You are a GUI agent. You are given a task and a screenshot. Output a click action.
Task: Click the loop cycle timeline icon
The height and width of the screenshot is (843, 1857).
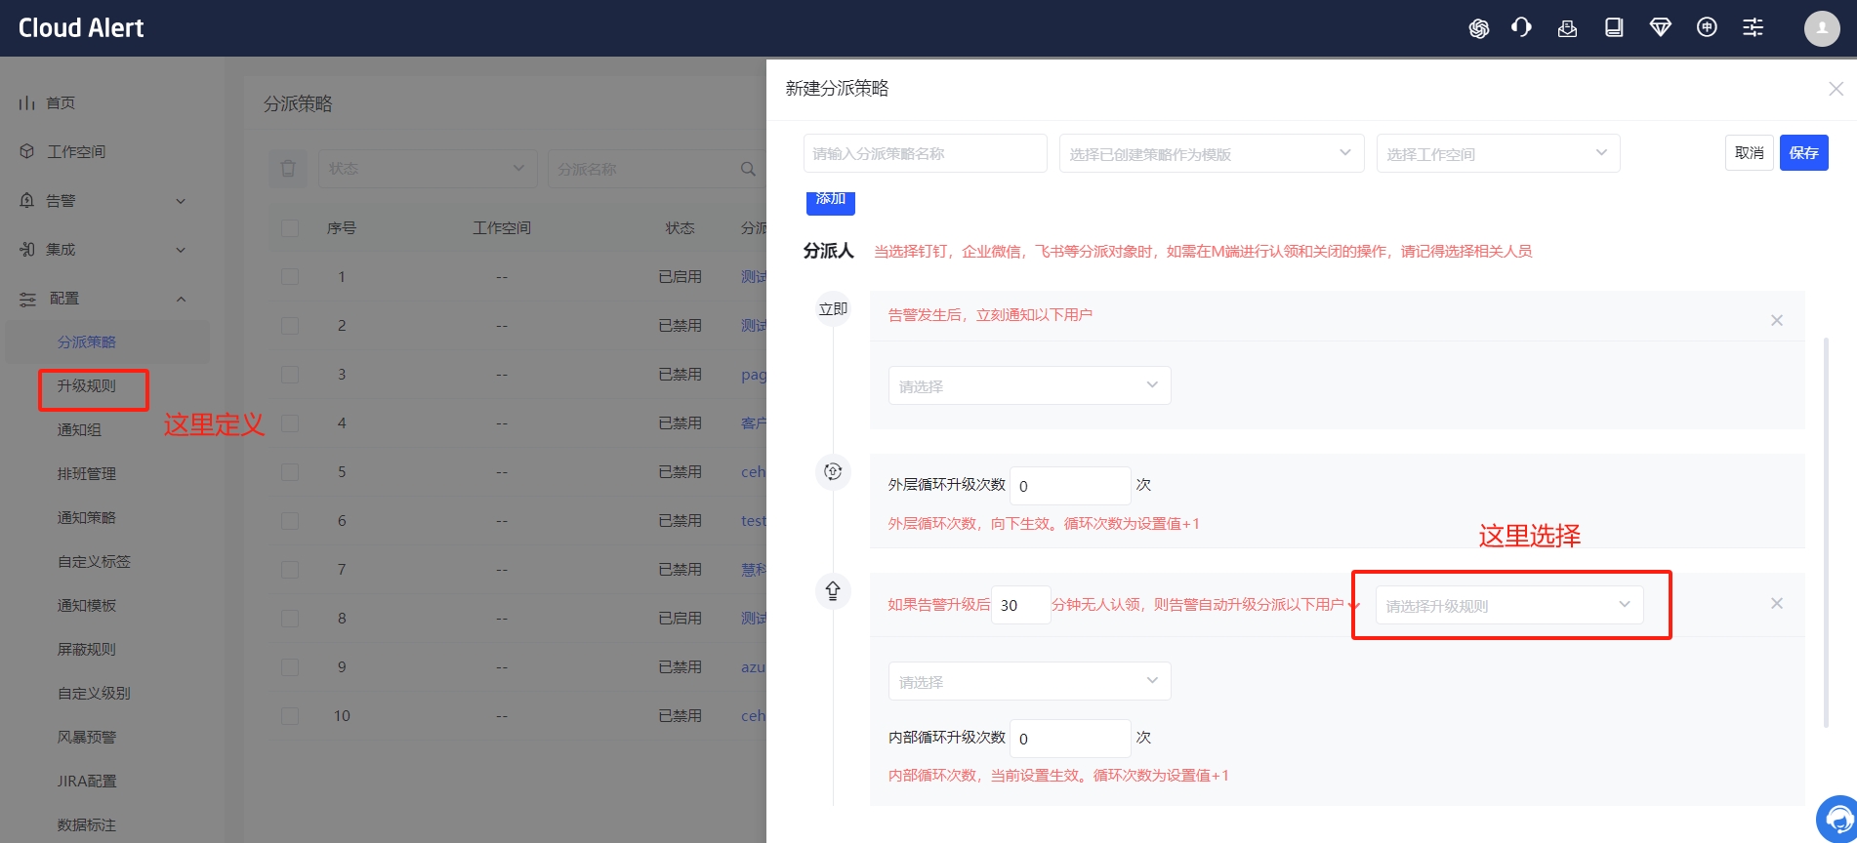pos(833,471)
